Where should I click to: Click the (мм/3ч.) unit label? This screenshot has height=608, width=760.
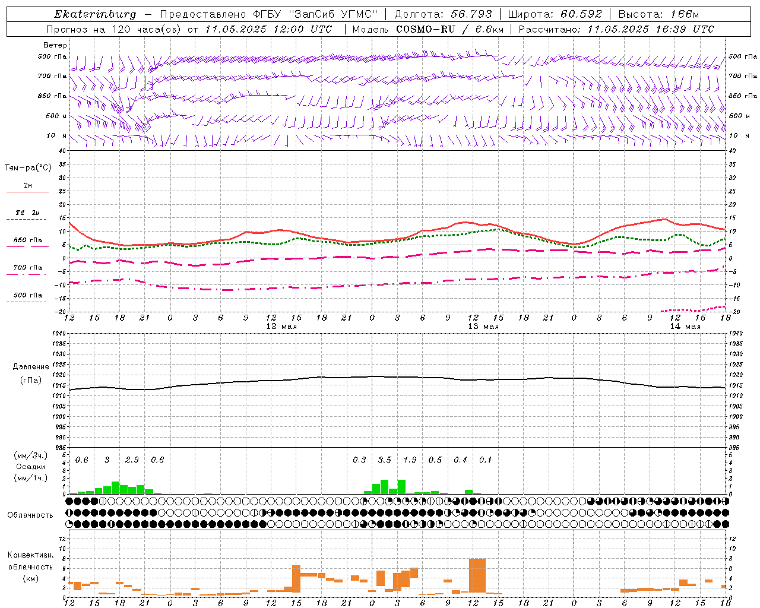click(30, 455)
